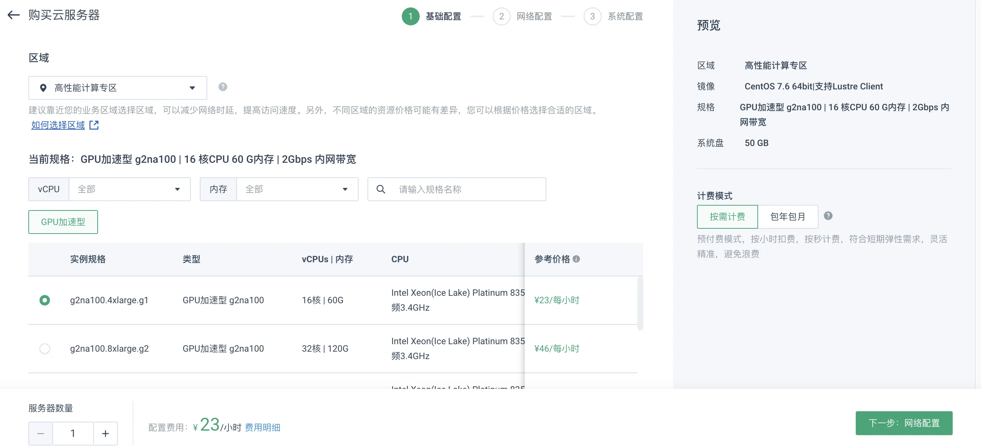Click the external link icon after 如何选择区域

tap(94, 125)
